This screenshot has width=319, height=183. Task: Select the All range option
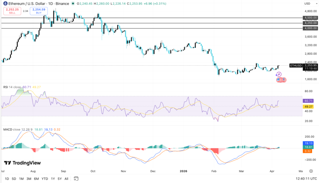click(x=66, y=178)
